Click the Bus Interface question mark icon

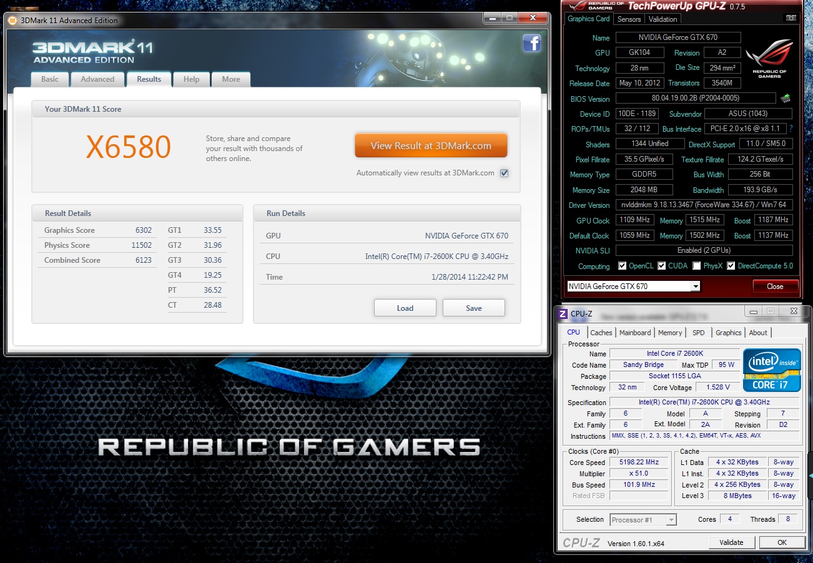click(x=791, y=129)
